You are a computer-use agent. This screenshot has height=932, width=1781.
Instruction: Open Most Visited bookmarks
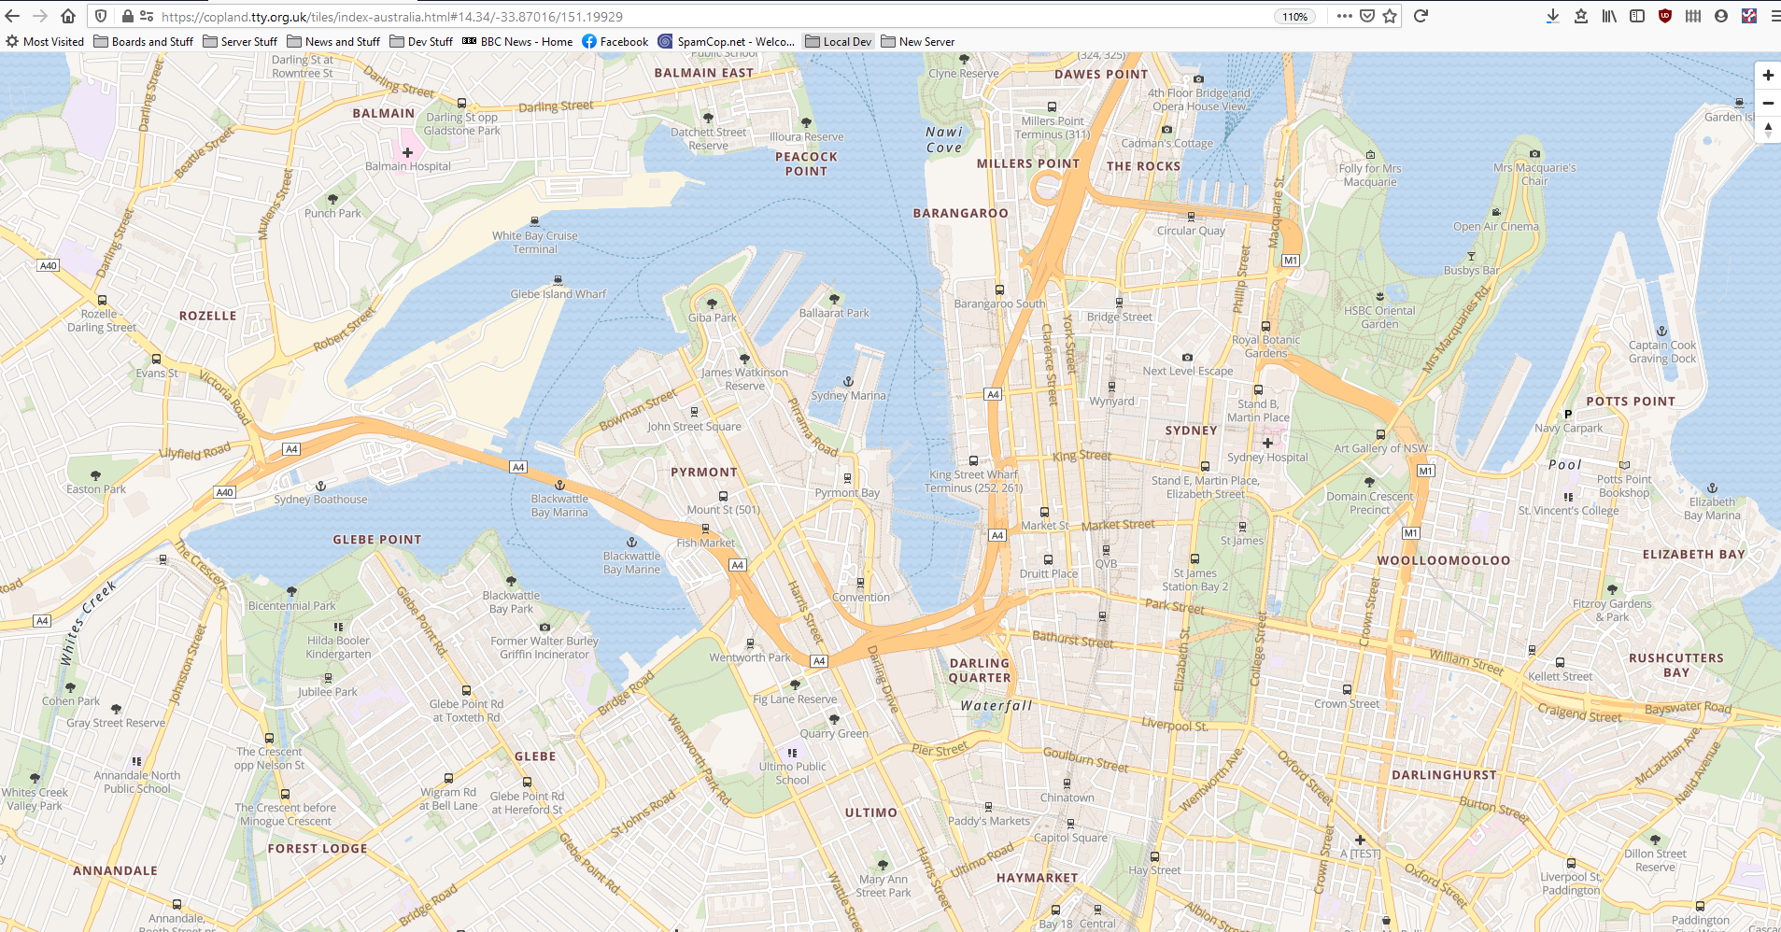tap(45, 42)
